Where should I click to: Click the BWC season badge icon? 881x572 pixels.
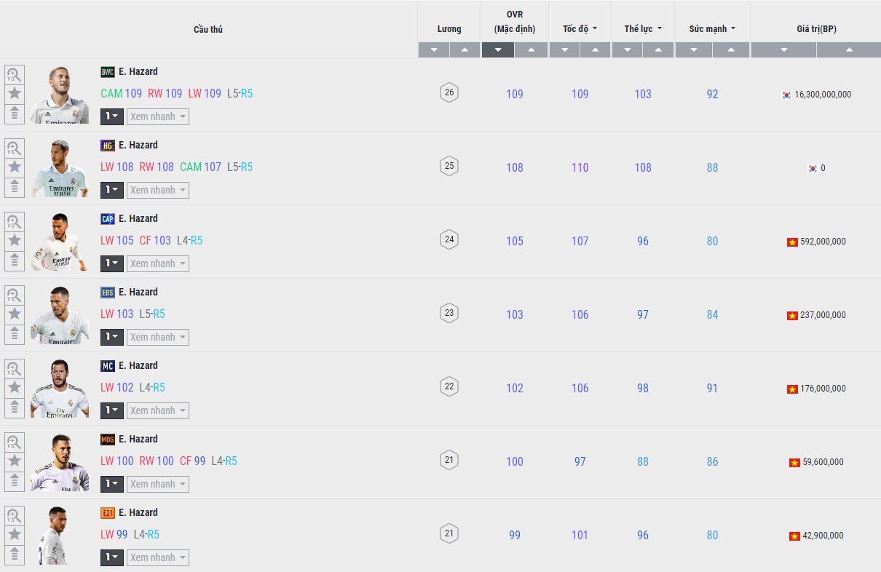click(x=108, y=72)
